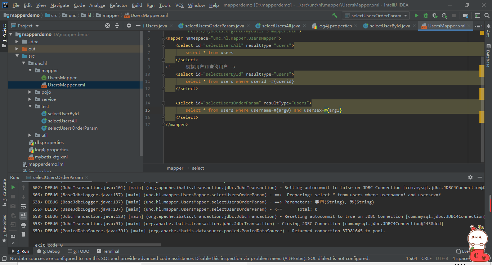This screenshot has width=492, height=265.
Task: Open the 5: Debug tool window button
Action: point(49,251)
